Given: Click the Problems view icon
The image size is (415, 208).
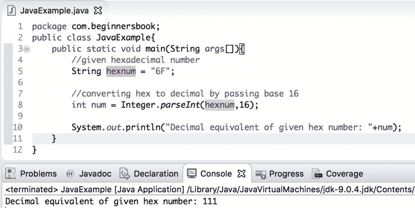Looking at the screenshot, I should point(11,174).
